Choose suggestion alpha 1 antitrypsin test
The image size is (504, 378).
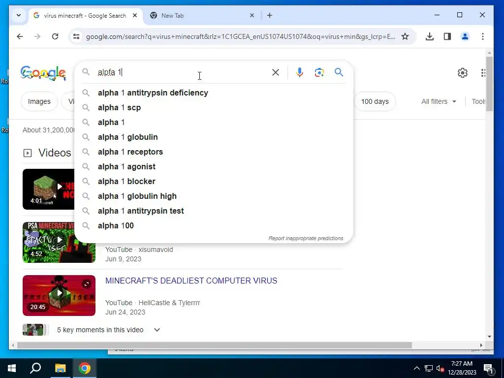(x=214, y=211)
